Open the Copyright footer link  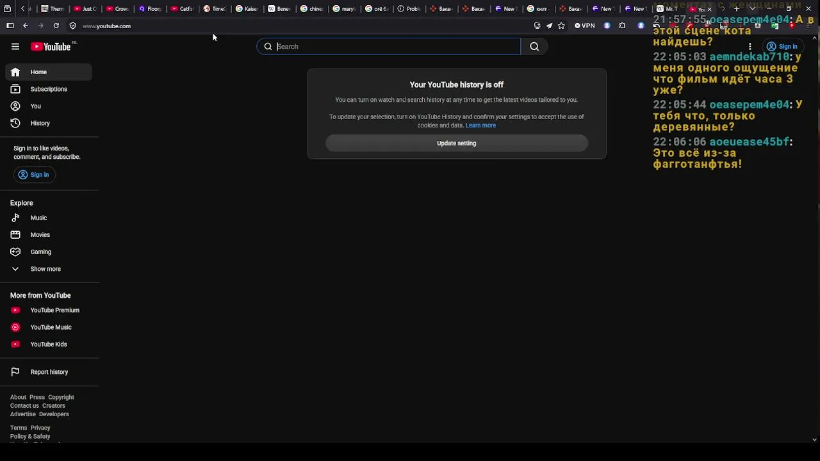point(61,398)
